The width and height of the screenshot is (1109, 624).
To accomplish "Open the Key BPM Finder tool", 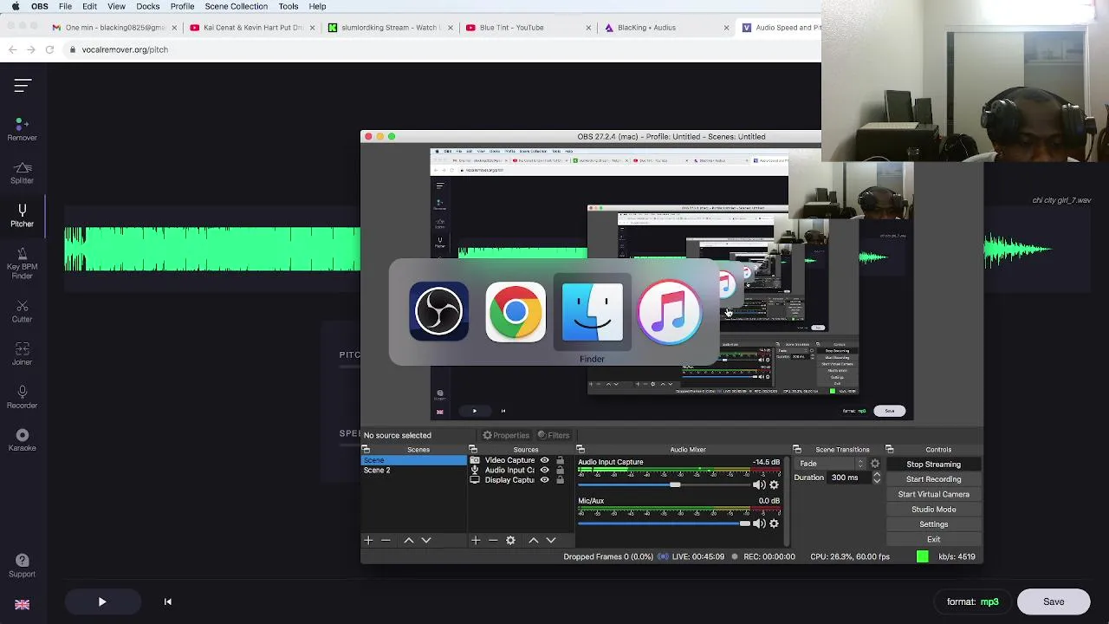I will [23, 264].
